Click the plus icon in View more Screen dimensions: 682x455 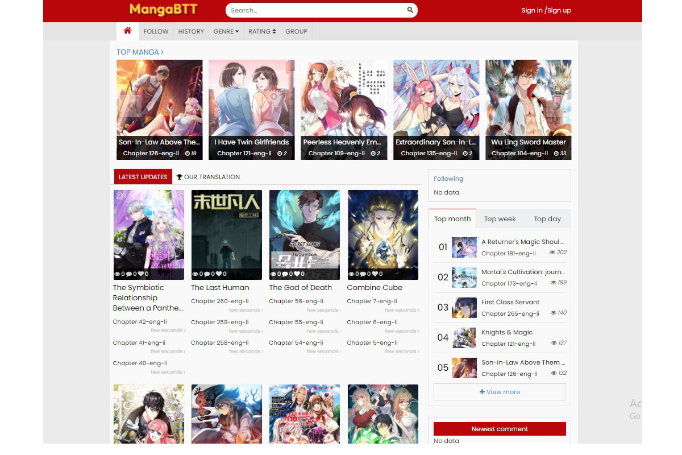point(483,392)
